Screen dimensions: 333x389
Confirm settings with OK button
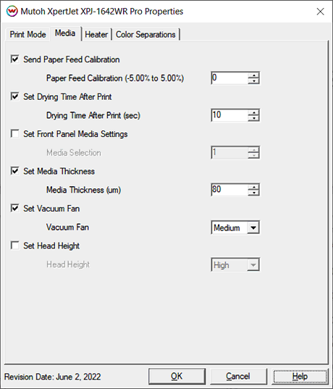(177, 377)
